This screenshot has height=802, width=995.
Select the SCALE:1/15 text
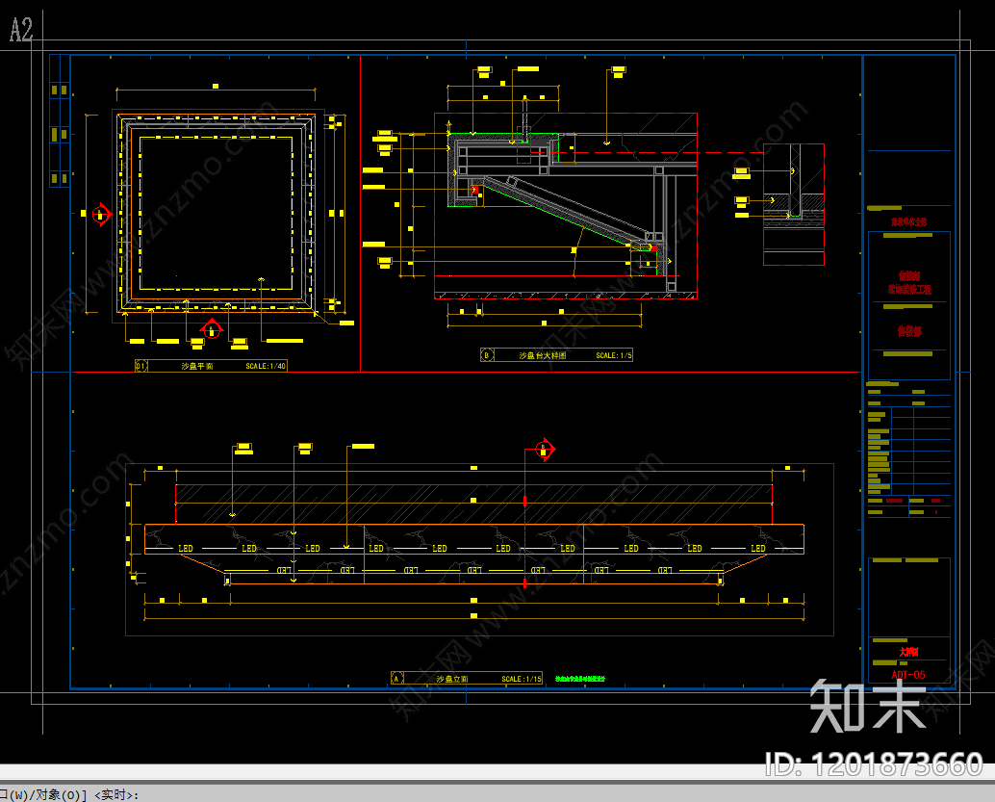(x=522, y=679)
